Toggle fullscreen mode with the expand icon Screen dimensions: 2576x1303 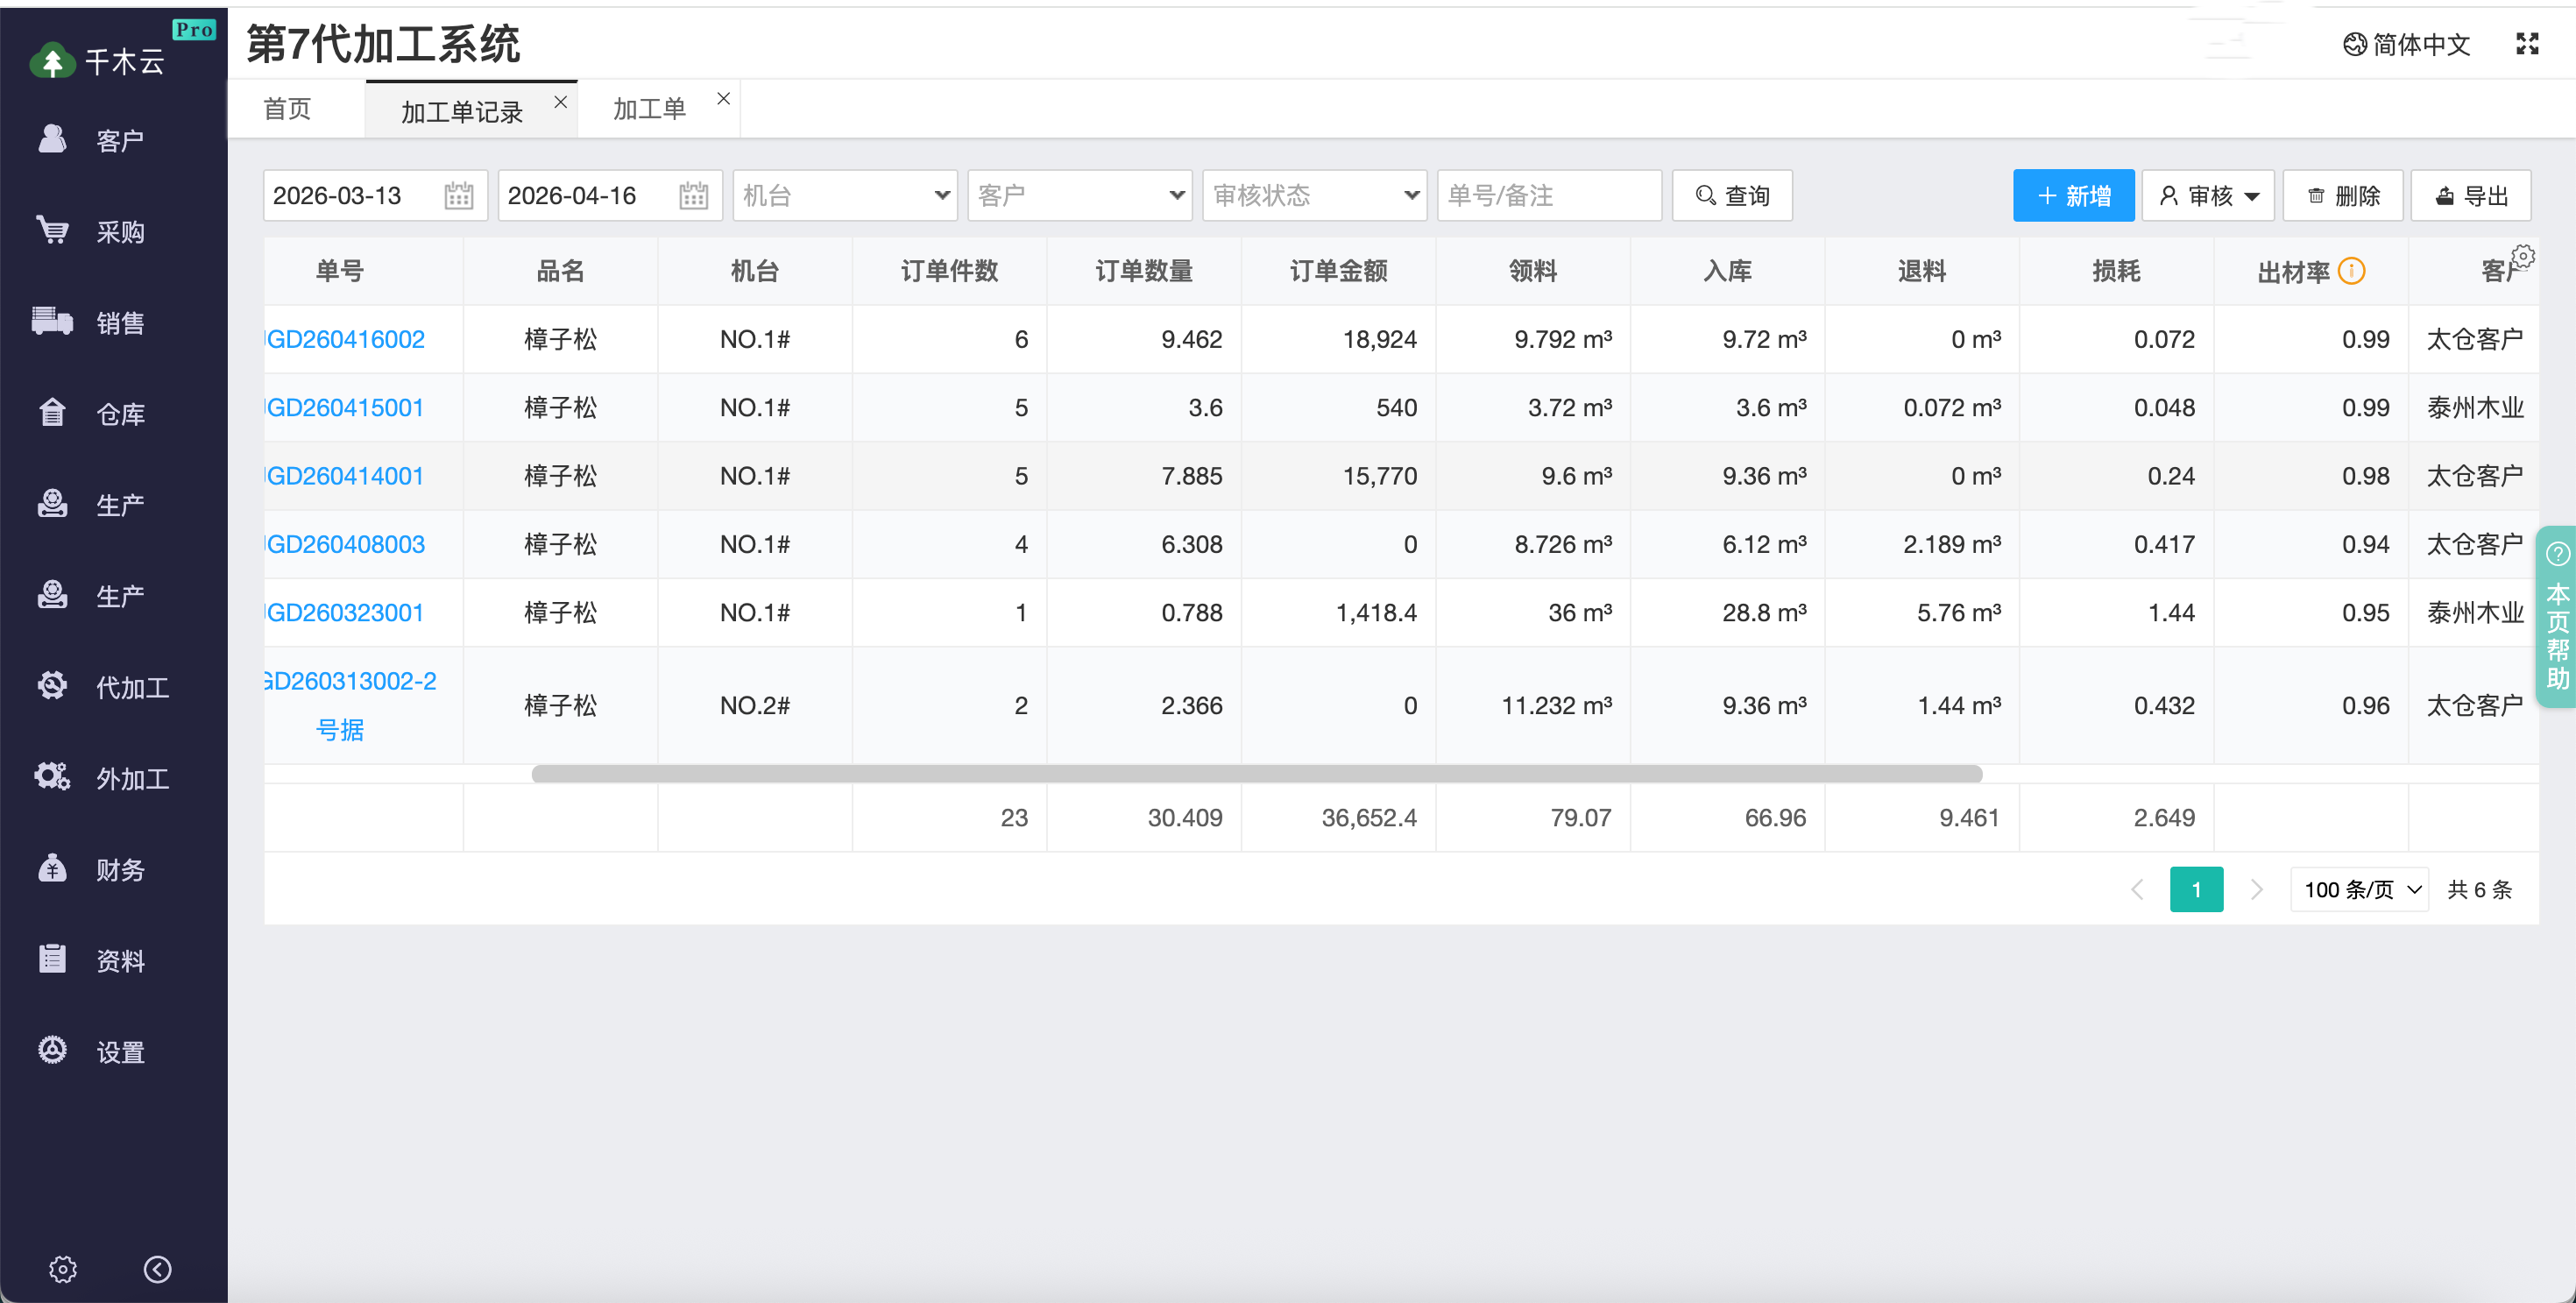click(2527, 44)
